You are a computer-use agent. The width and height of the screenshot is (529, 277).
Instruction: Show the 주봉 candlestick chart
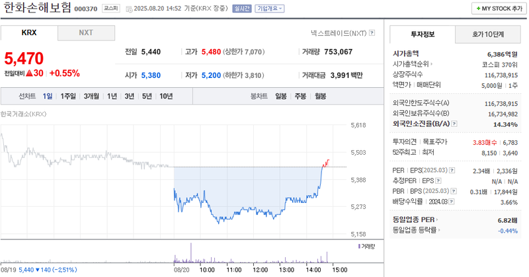[x=300, y=97]
